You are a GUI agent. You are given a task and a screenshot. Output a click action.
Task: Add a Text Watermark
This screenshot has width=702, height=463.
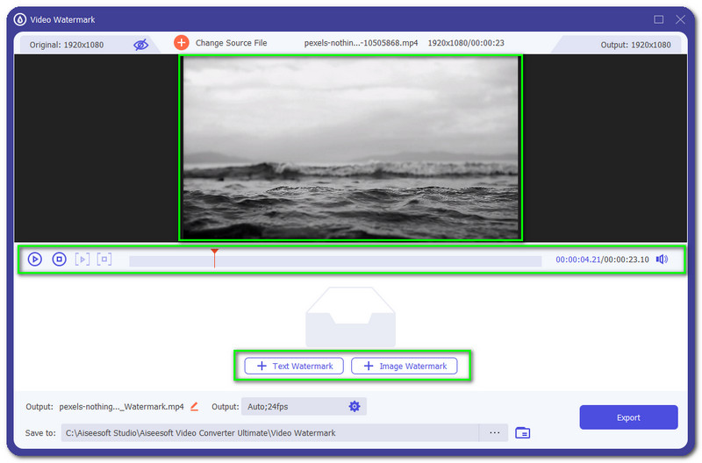(x=293, y=366)
